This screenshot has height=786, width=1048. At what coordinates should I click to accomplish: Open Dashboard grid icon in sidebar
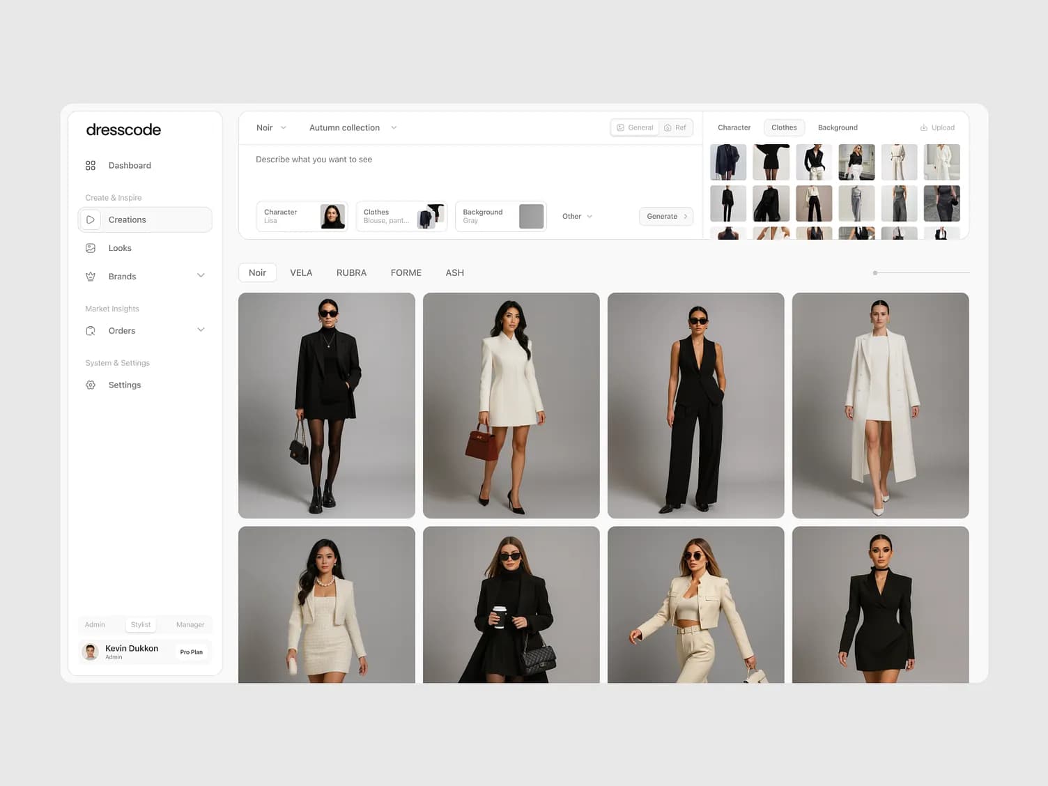pos(91,166)
